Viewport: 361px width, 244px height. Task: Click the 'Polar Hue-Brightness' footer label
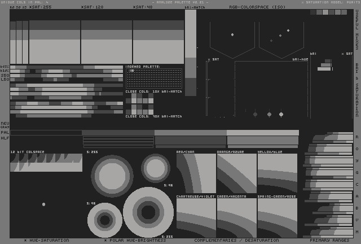click(x=135, y=240)
